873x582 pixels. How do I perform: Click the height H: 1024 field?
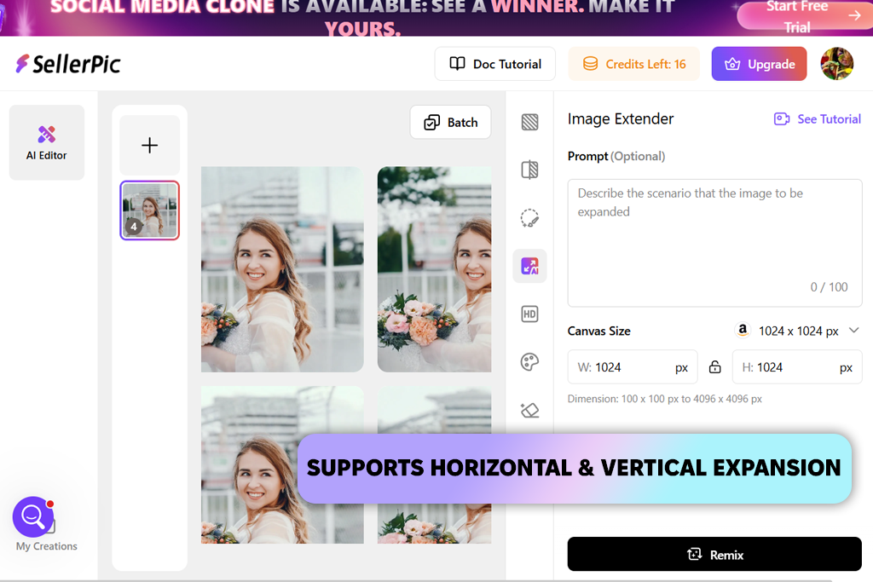coord(797,367)
